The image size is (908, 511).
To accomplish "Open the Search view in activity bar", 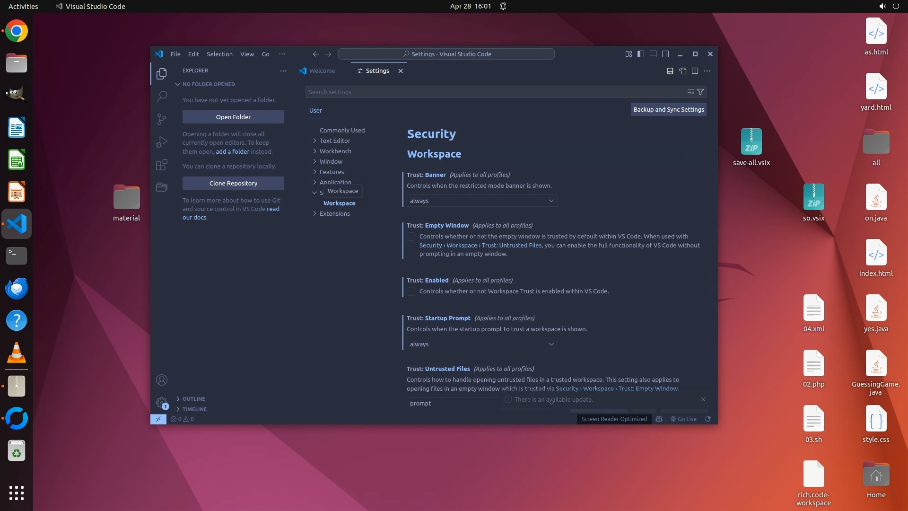I will point(162,97).
